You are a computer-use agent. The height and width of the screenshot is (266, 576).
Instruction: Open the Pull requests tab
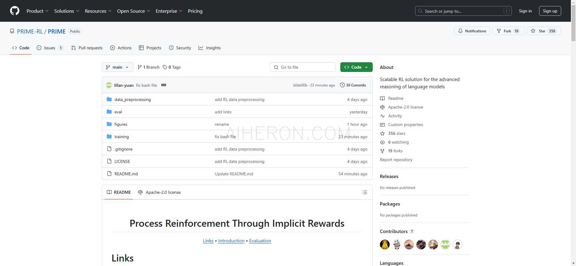[87, 48]
